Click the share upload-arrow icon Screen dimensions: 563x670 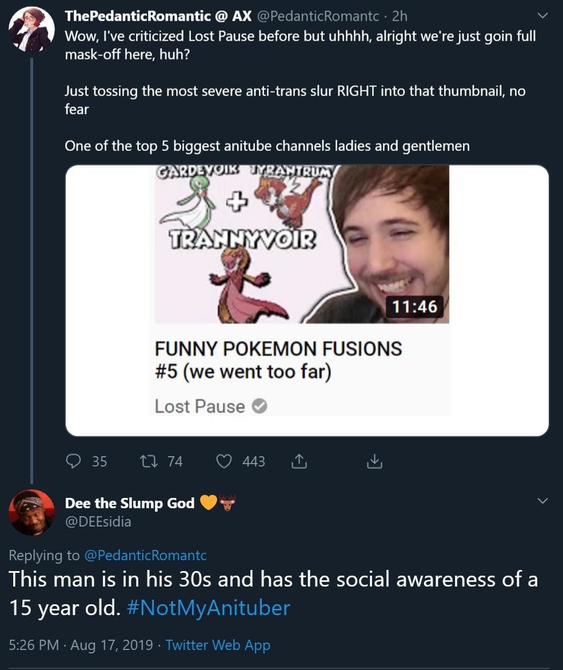pos(298,461)
